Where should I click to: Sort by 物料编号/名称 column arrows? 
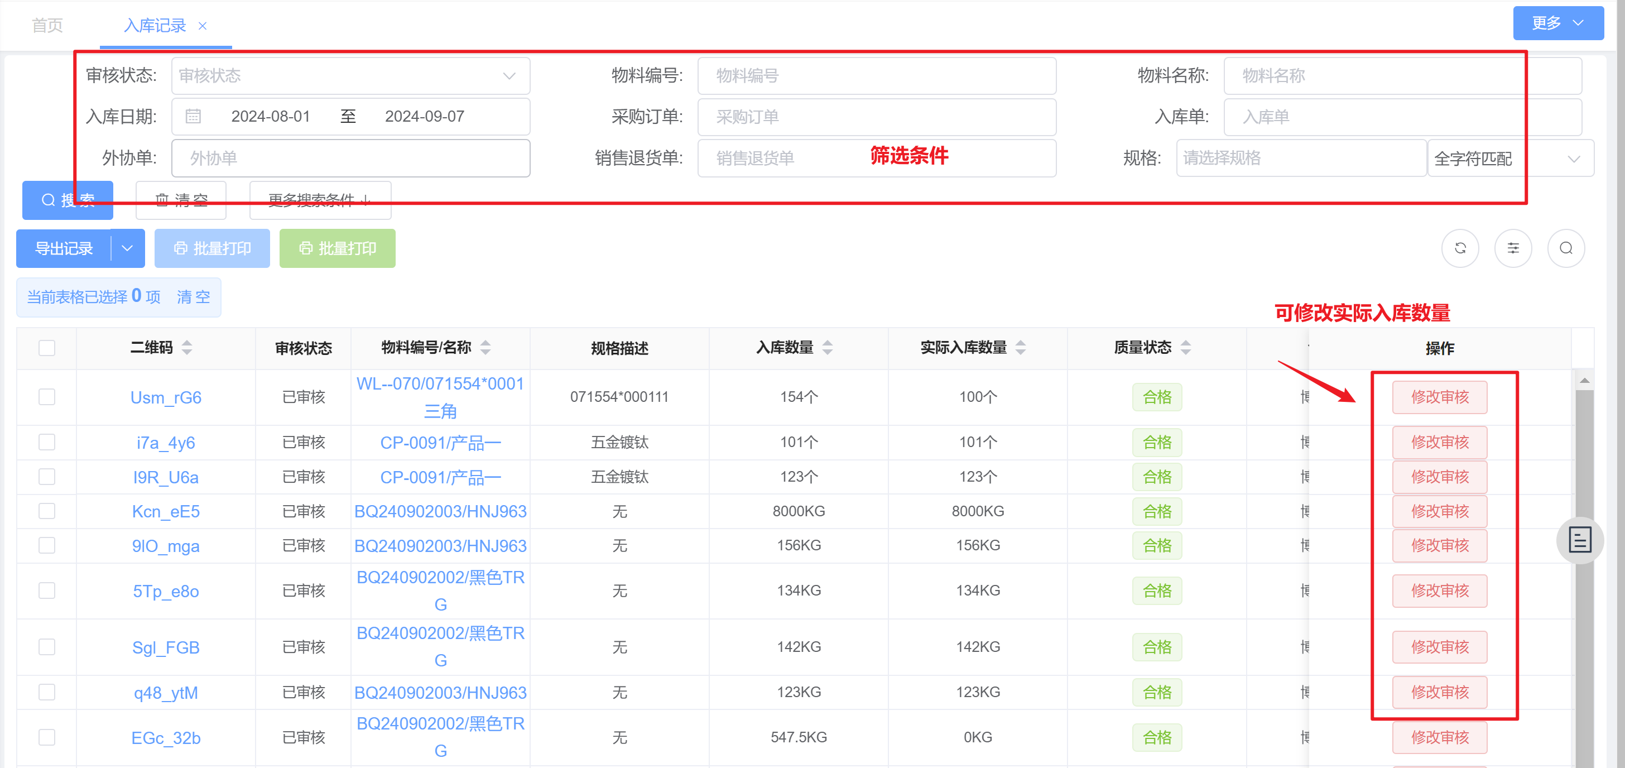click(x=485, y=347)
